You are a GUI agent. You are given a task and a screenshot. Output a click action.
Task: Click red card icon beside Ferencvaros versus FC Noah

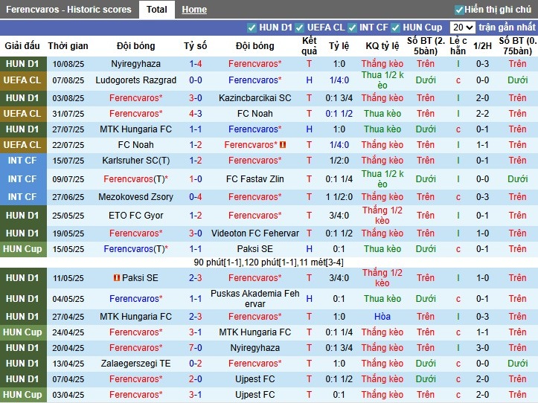[284, 145]
